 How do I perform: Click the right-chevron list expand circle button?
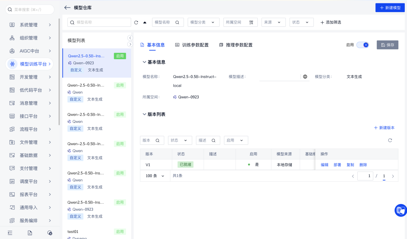(x=130, y=44)
